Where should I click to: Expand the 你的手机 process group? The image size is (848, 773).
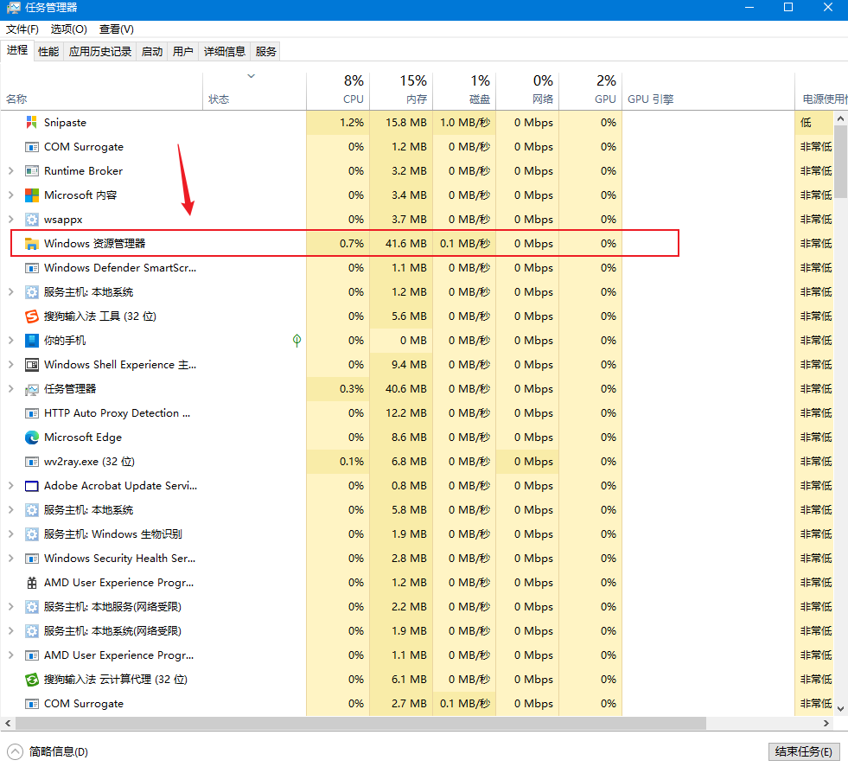coord(11,341)
